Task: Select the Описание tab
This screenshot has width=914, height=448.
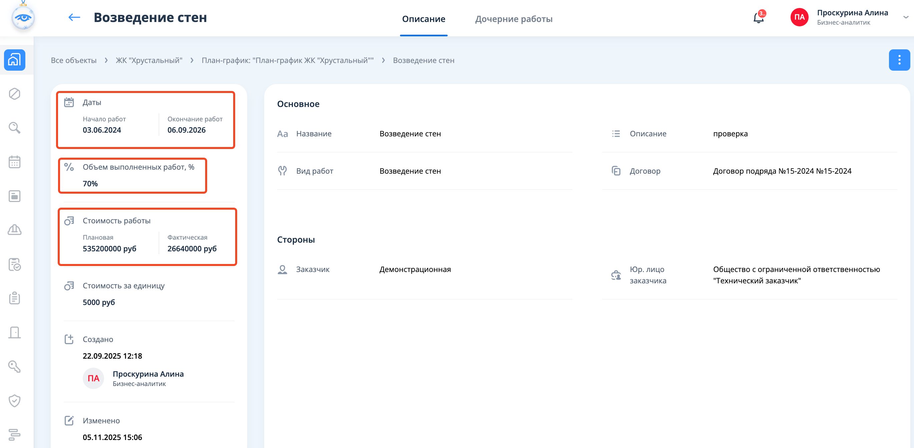Action: (x=423, y=19)
